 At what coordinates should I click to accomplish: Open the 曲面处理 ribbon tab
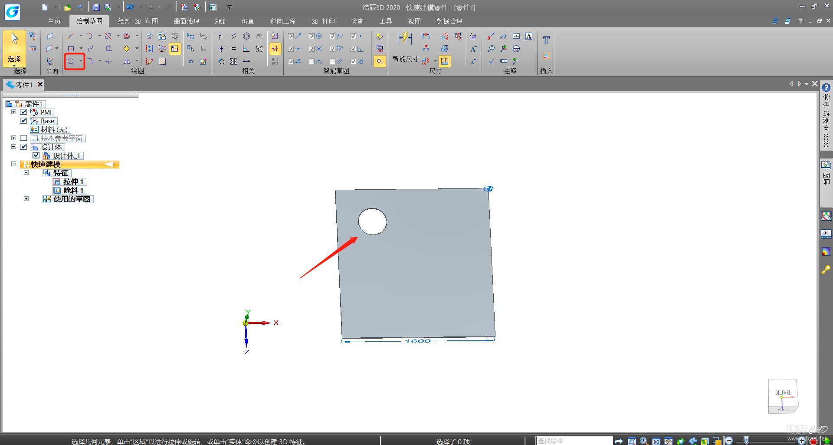tap(187, 21)
